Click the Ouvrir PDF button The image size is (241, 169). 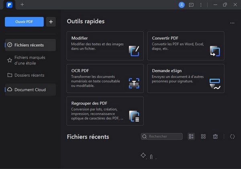pyautogui.click(x=24, y=22)
